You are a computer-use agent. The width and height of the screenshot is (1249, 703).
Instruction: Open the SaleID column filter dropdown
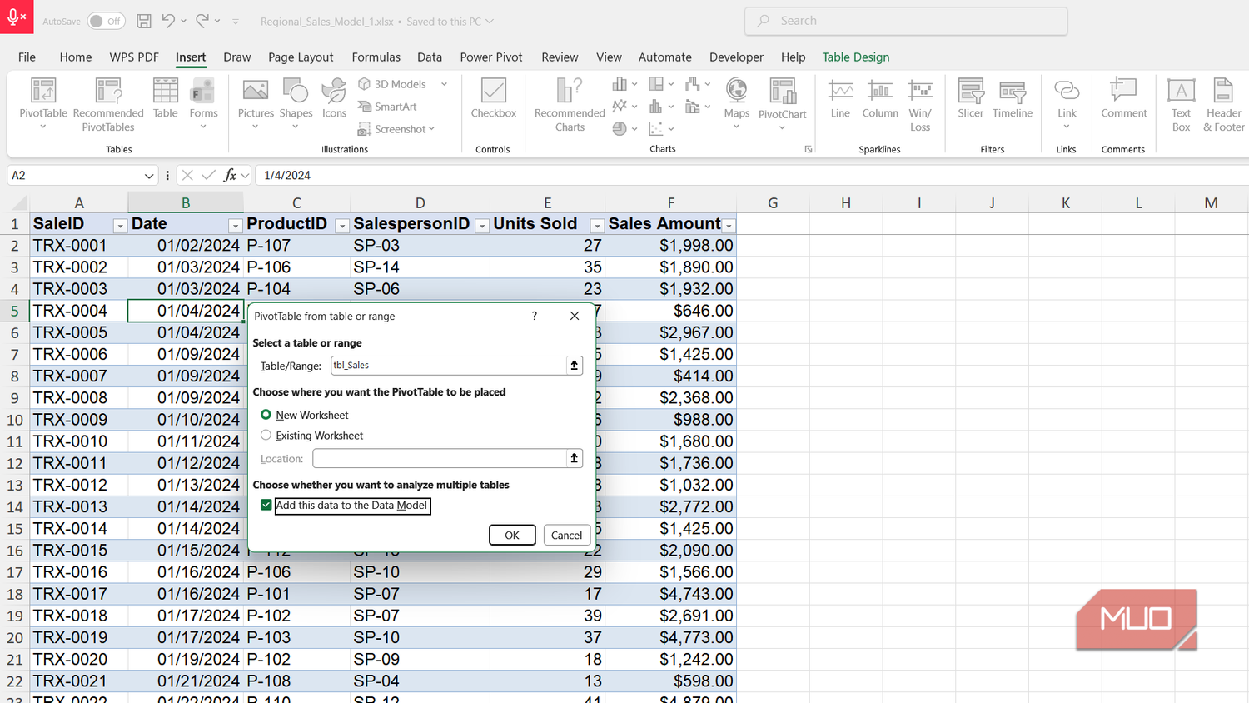[x=120, y=227]
